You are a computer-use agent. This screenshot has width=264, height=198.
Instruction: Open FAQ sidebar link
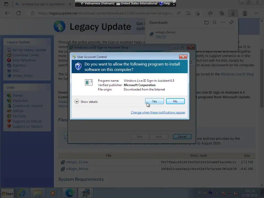16,71
